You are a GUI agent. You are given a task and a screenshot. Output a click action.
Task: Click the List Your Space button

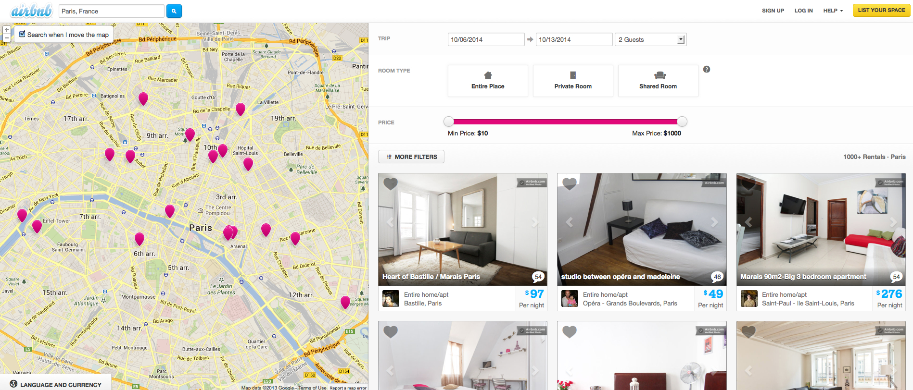tap(881, 10)
